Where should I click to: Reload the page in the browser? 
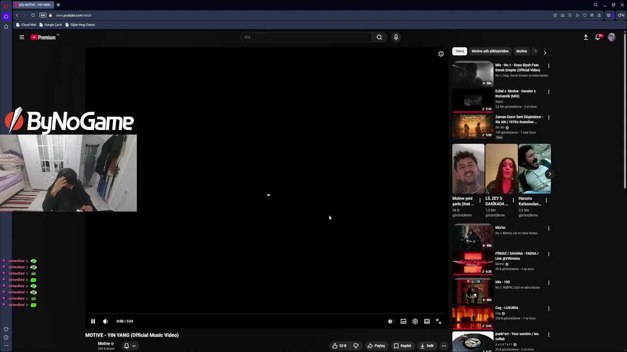[x=33, y=15]
